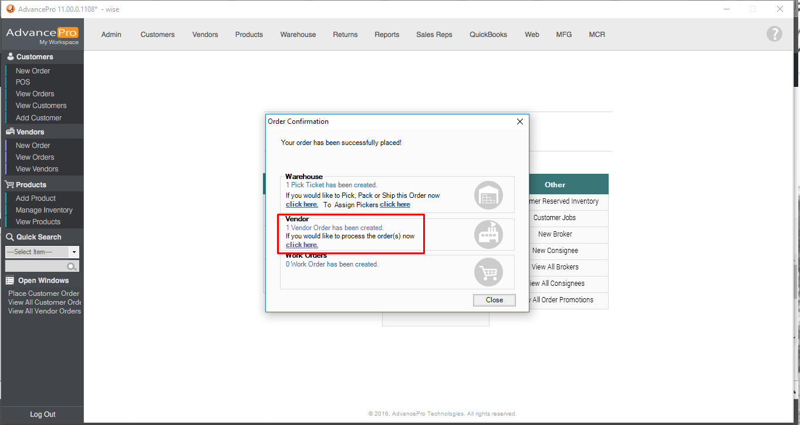This screenshot has width=800, height=425.
Task: Click the AdvancePro logo in sidebar
Action: click(42, 35)
